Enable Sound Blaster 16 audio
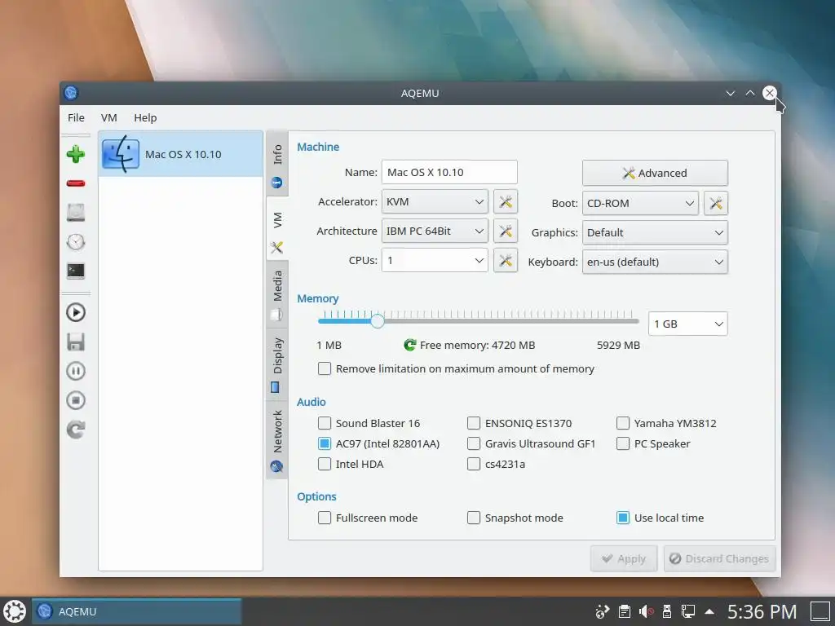This screenshot has height=626, width=835. [325, 423]
